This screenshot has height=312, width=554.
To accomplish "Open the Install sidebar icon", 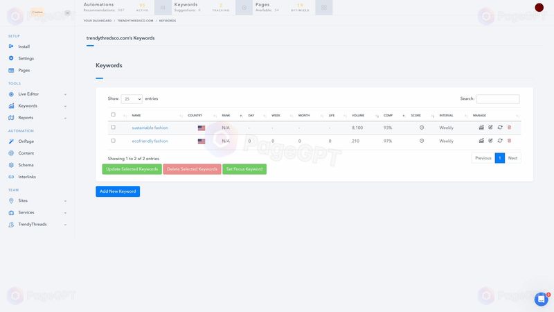I will pyautogui.click(x=11, y=46).
